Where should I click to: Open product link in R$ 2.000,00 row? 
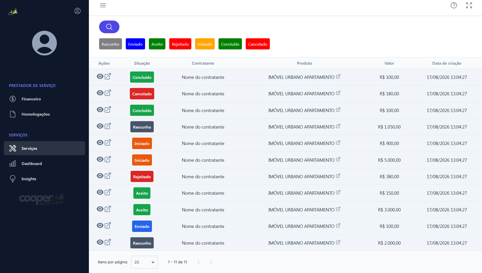pyautogui.click(x=338, y=242)
